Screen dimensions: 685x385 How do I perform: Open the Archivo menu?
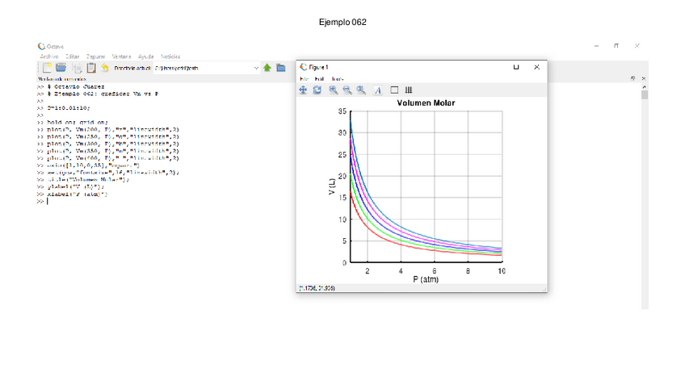pos(48,56)
